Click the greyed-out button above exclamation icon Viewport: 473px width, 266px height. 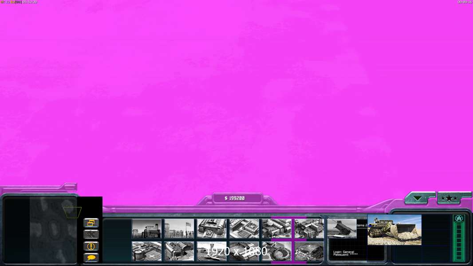point(91,235)
